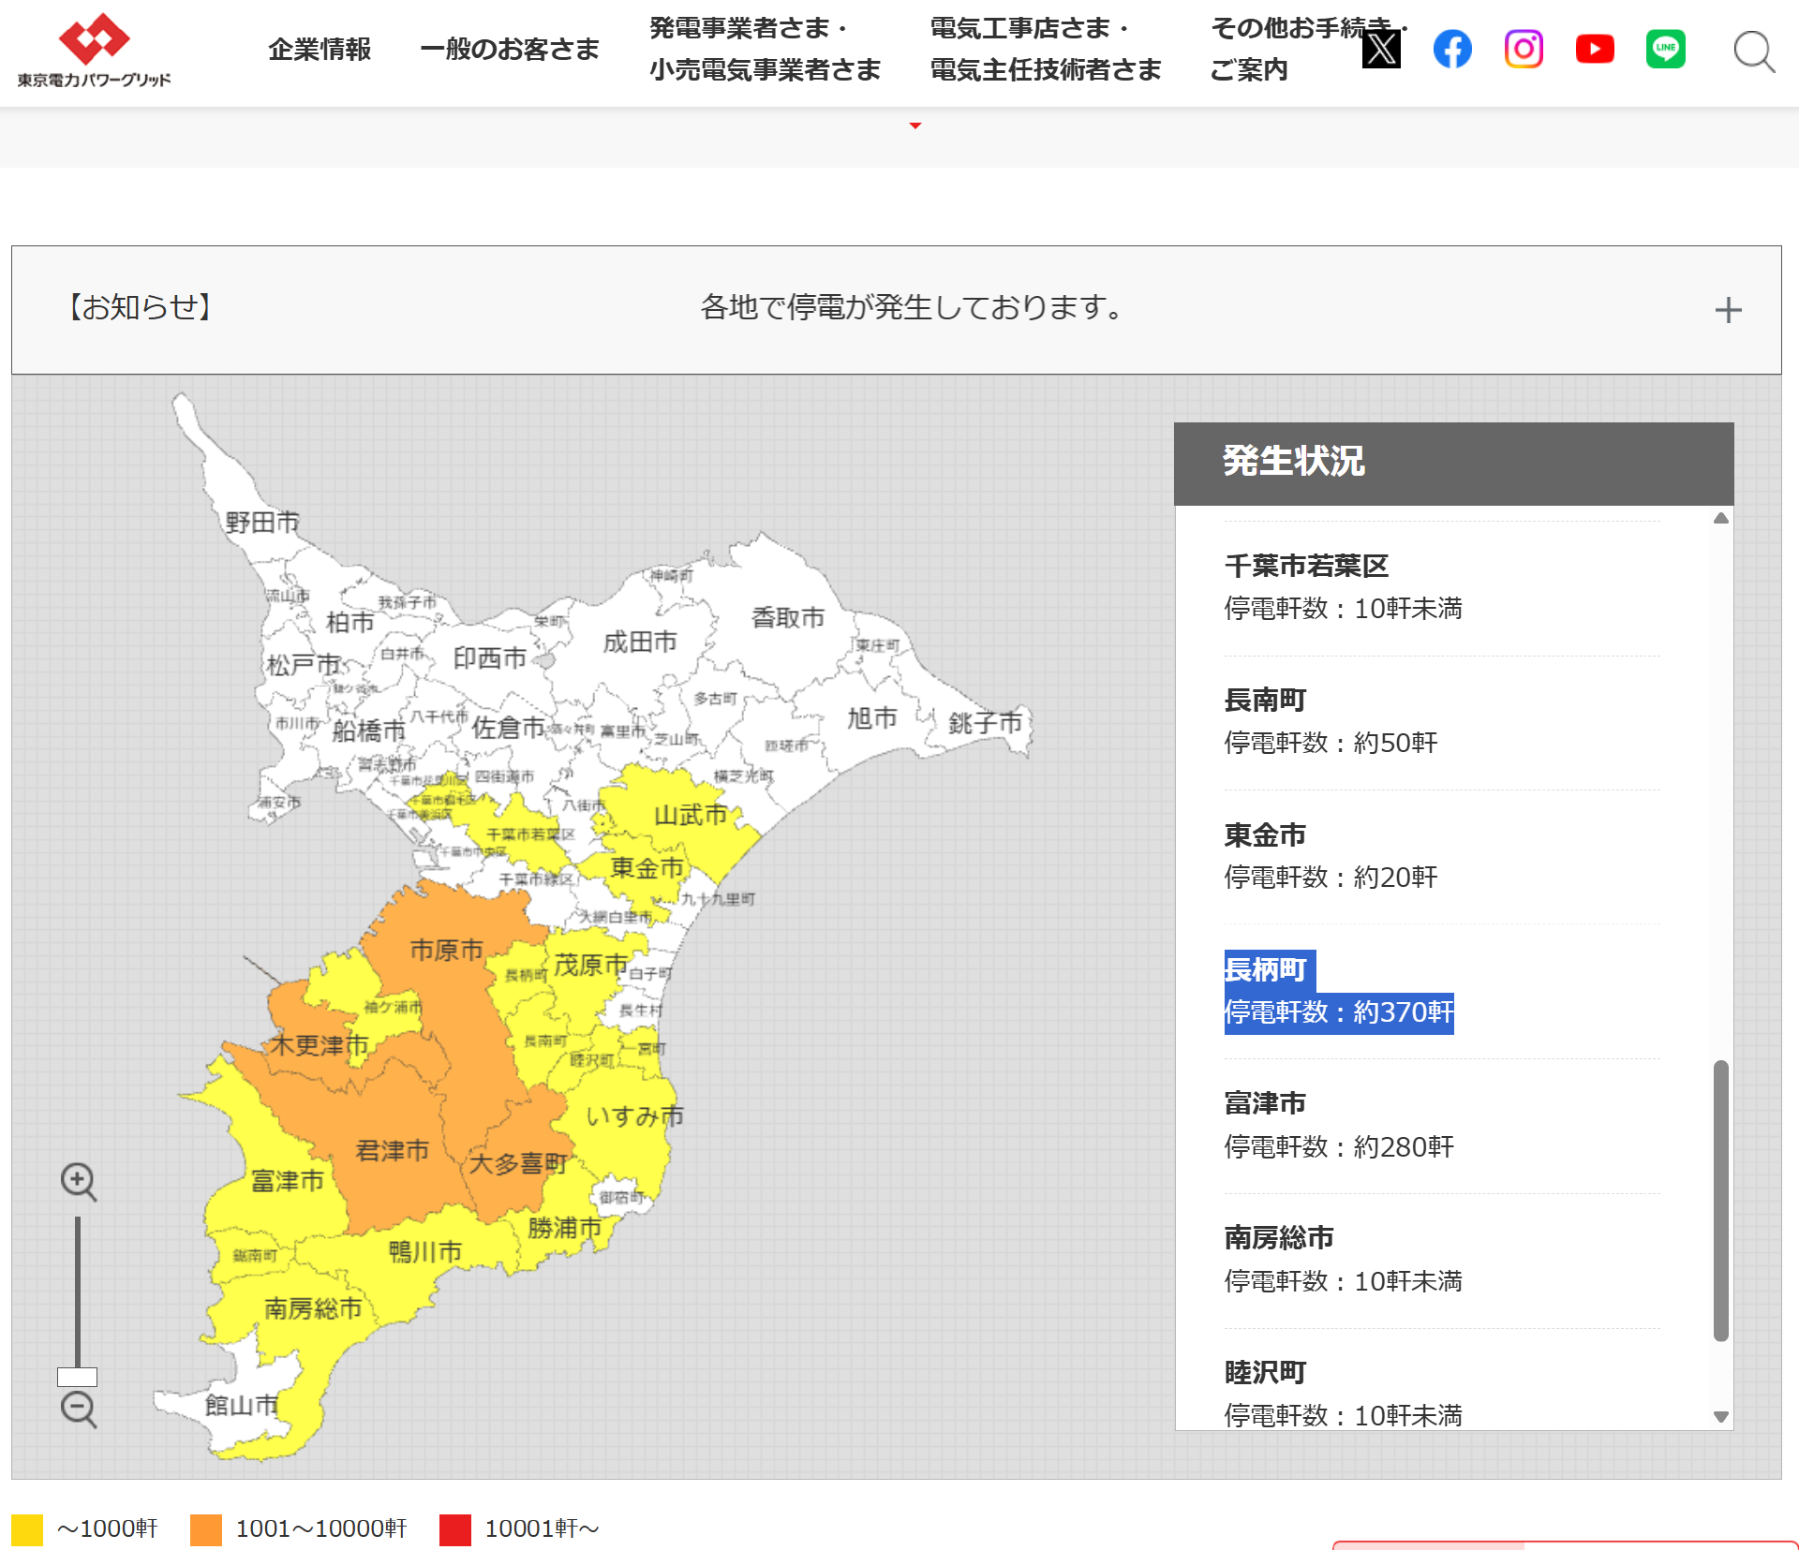Click the scroll-up arrow in 発生状況 list
Viewport: 1799px width, 1550px height.
pyautogui.click(x=1721, y=518)
